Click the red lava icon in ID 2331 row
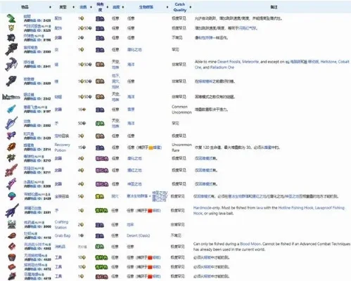The width and height of the screenshot is (351, 281). 150,211
